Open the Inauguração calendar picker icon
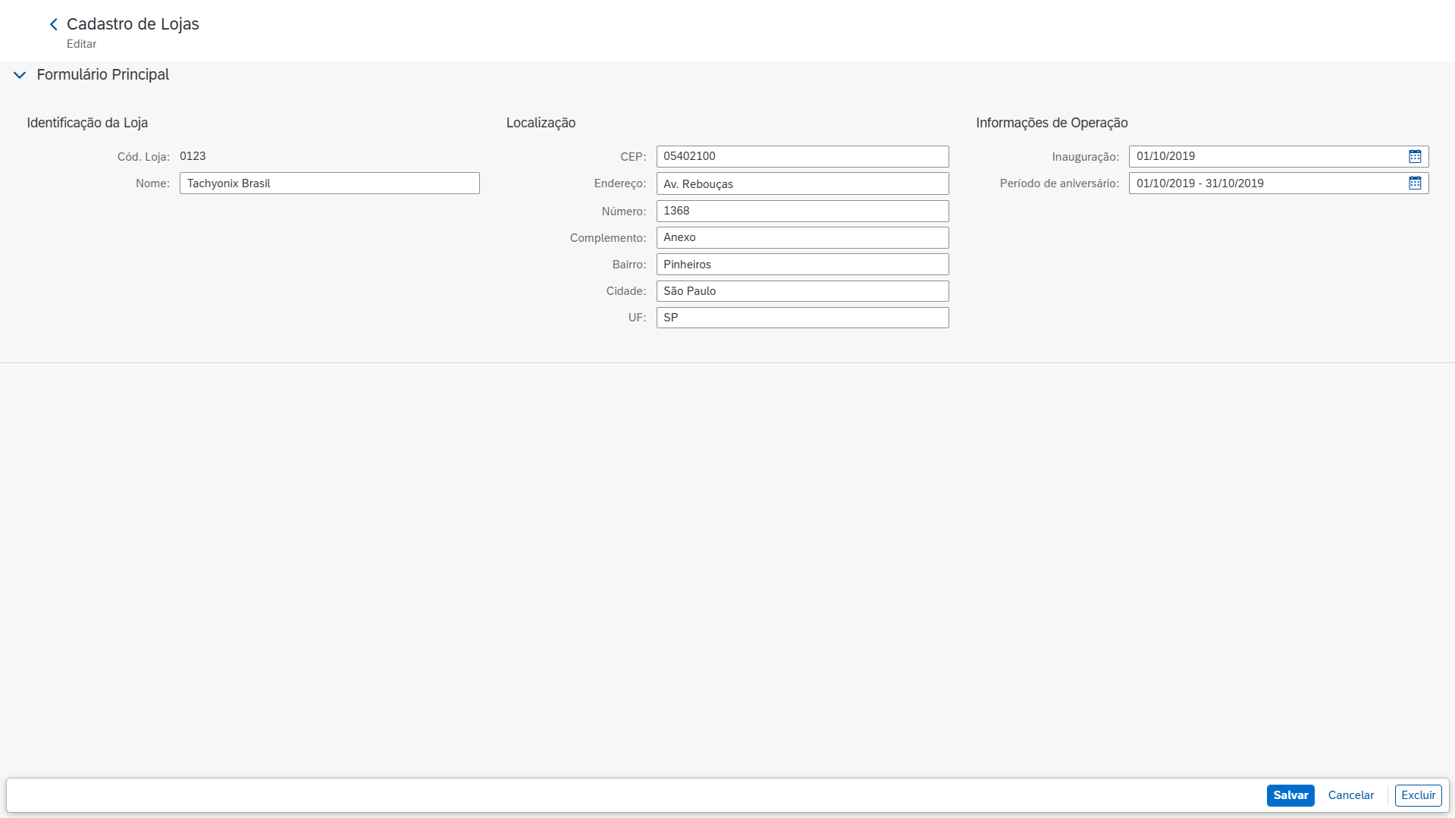 point(1414,156)
